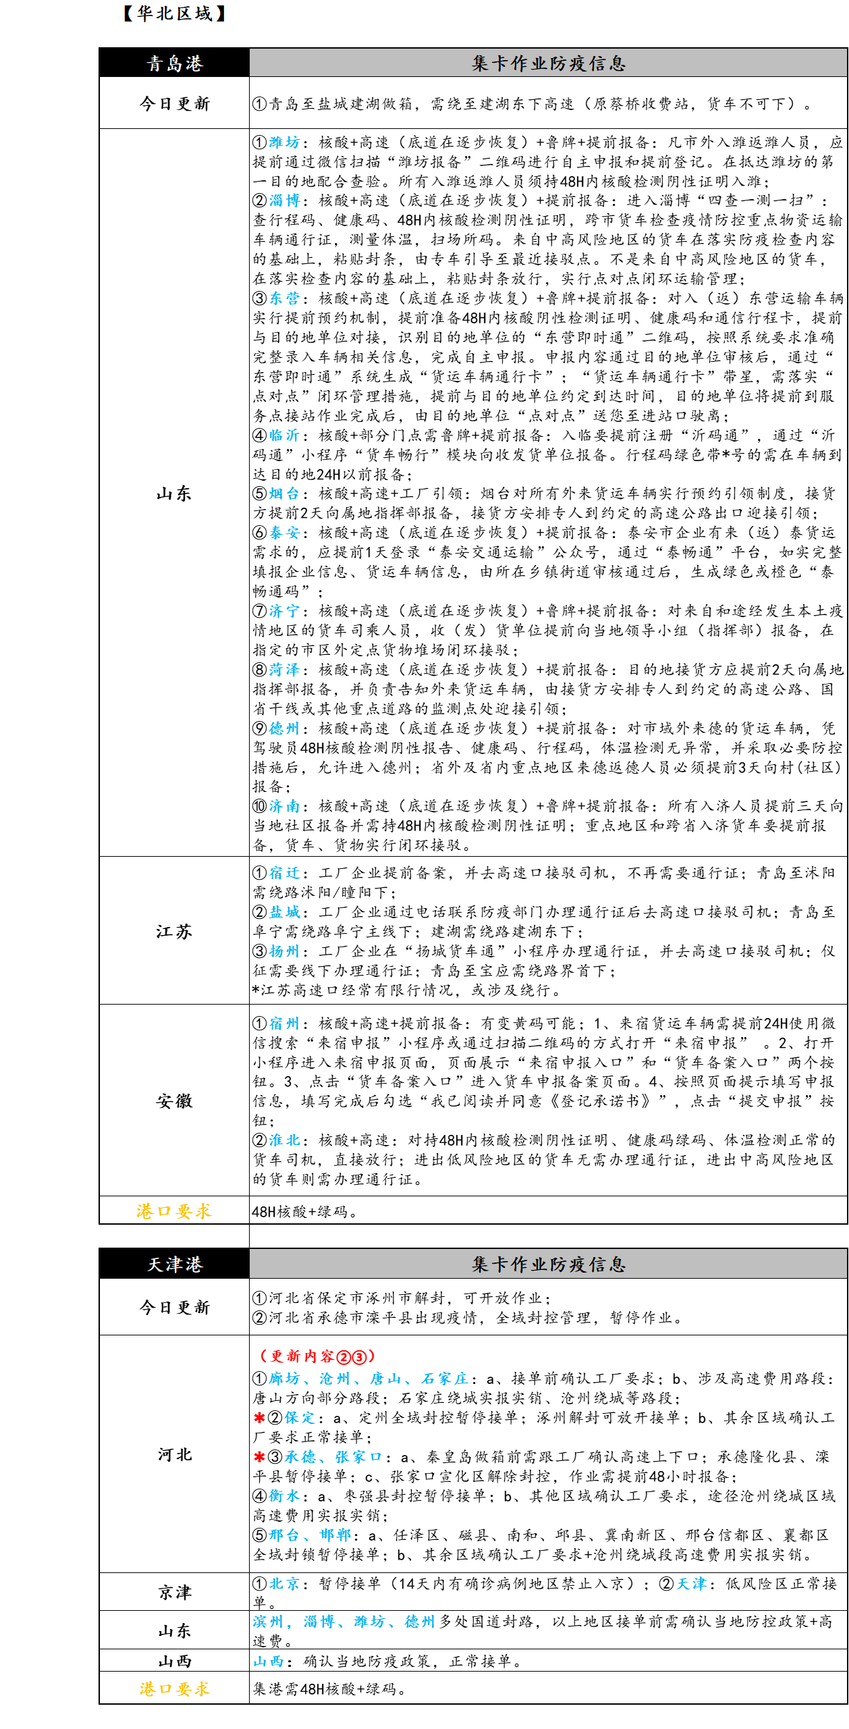
Task: Click the 河北省承德市滦平县出现疫情 update line
Action: (x=468, y=1317)
